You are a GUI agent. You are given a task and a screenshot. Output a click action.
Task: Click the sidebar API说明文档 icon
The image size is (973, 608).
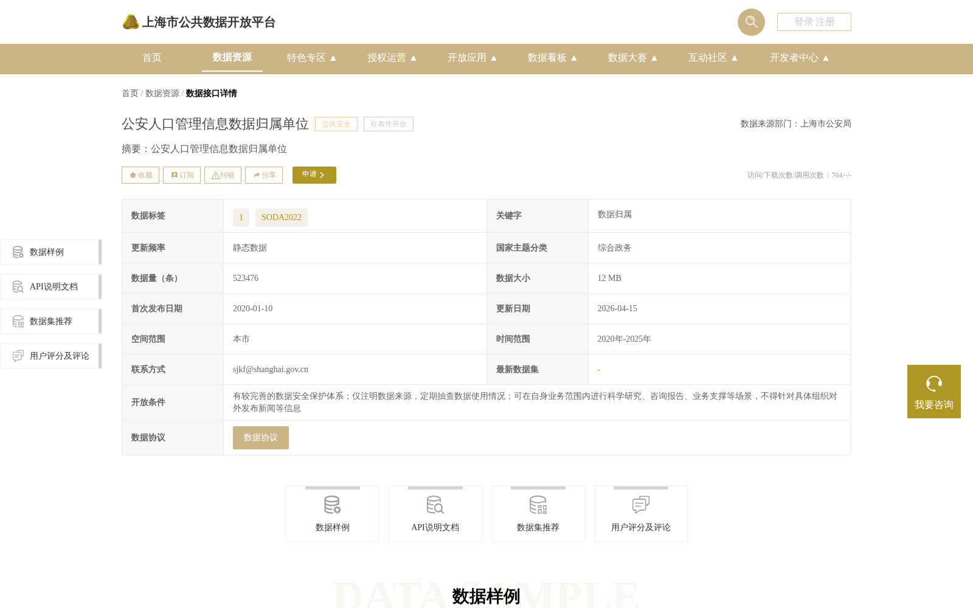pyautogui.click(x=18, y=286)
